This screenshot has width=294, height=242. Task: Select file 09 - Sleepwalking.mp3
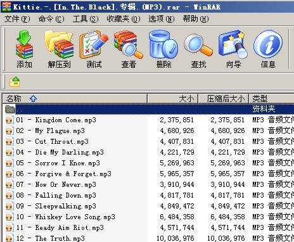coord(56,206)
